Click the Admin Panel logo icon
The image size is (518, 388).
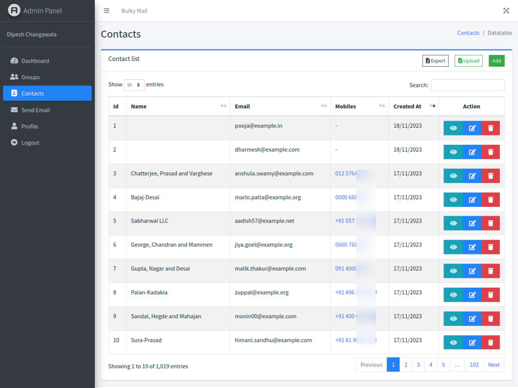[x=14, y=10]
